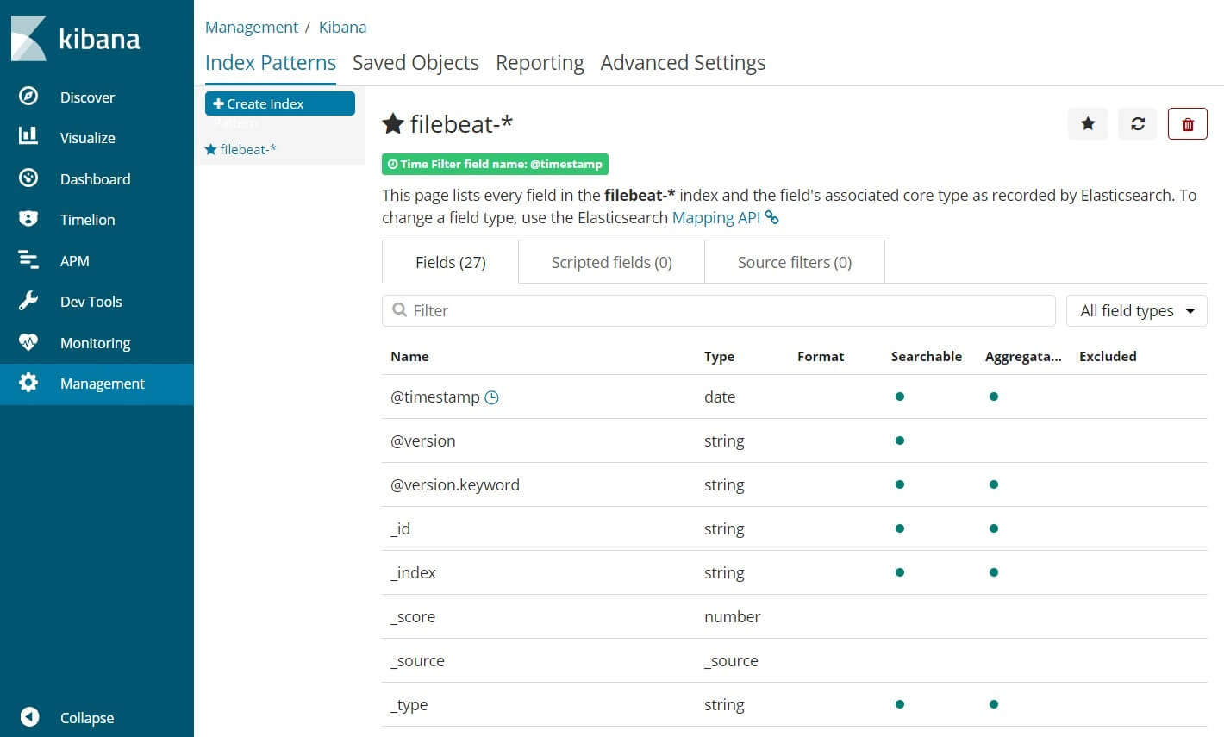This screenshot has height=737, width=1224.
Task: Switch to the Saved Objects tab
Action: pyautogui.click(x=415, y=62)
